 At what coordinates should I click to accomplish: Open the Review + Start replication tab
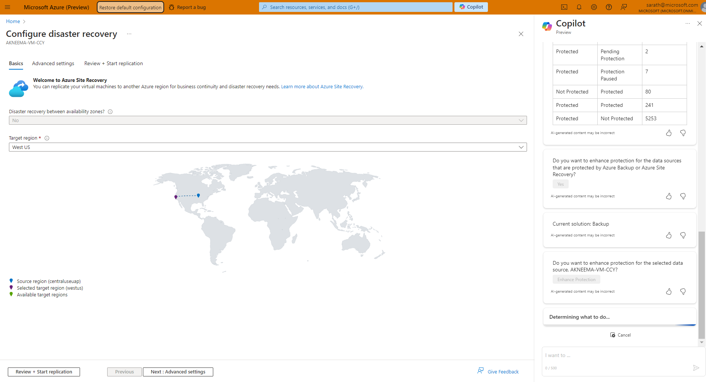[x=114, y=64]
